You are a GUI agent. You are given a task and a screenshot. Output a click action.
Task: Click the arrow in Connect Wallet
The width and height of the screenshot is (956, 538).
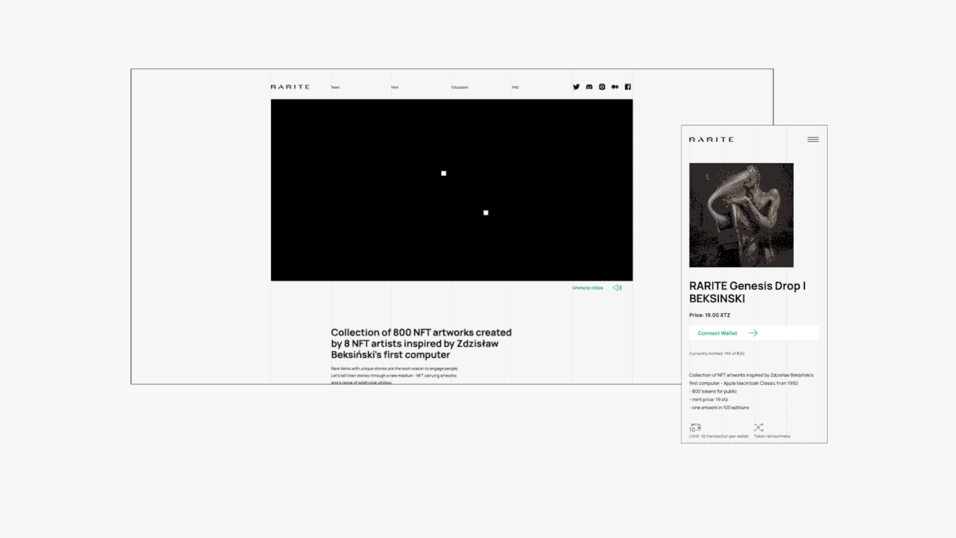coord(753,333)
